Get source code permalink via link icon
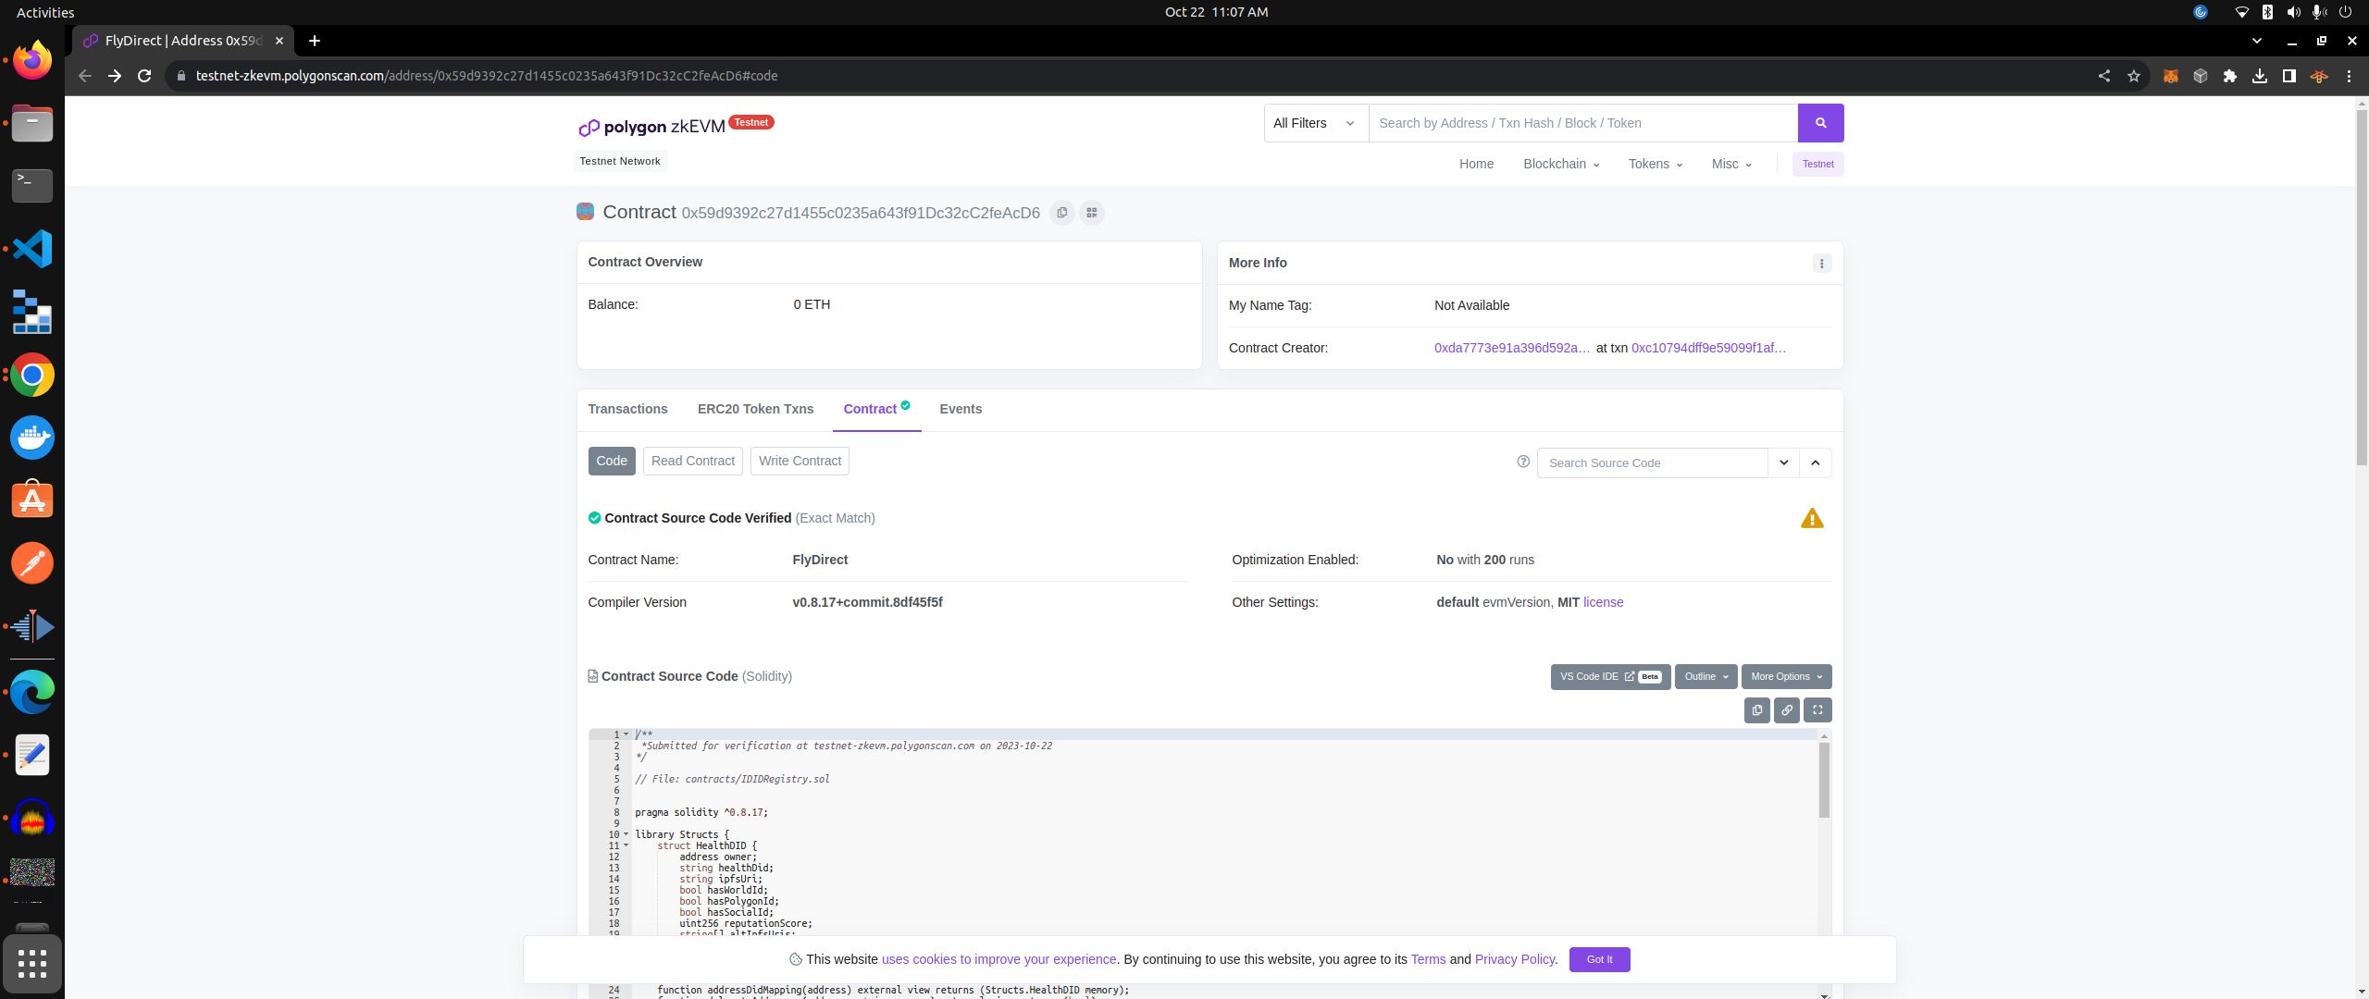 [x=1787, y=710]
